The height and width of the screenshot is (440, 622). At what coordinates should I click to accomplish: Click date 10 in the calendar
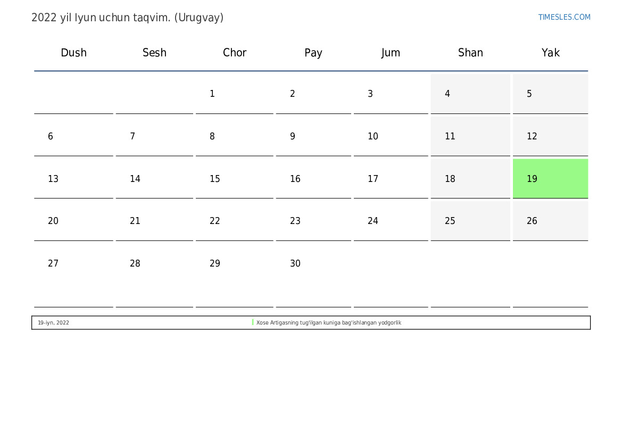point(373,136)
